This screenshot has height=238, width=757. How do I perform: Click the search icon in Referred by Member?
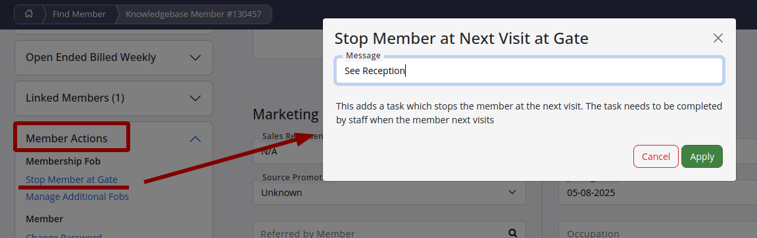click(513, 233)
